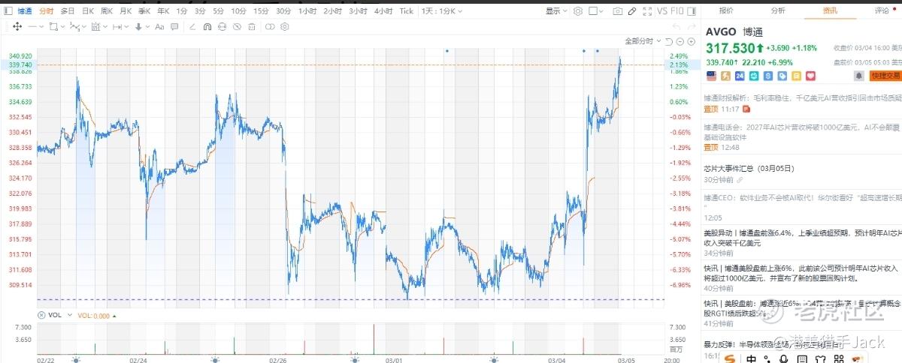Select the rectangle shape drawing tool
This screenshot has width=902, height=363.
click(53, 26)
